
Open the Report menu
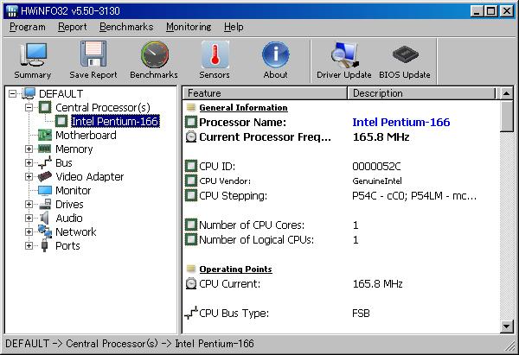pyautogui.click(x=72, y=27)
